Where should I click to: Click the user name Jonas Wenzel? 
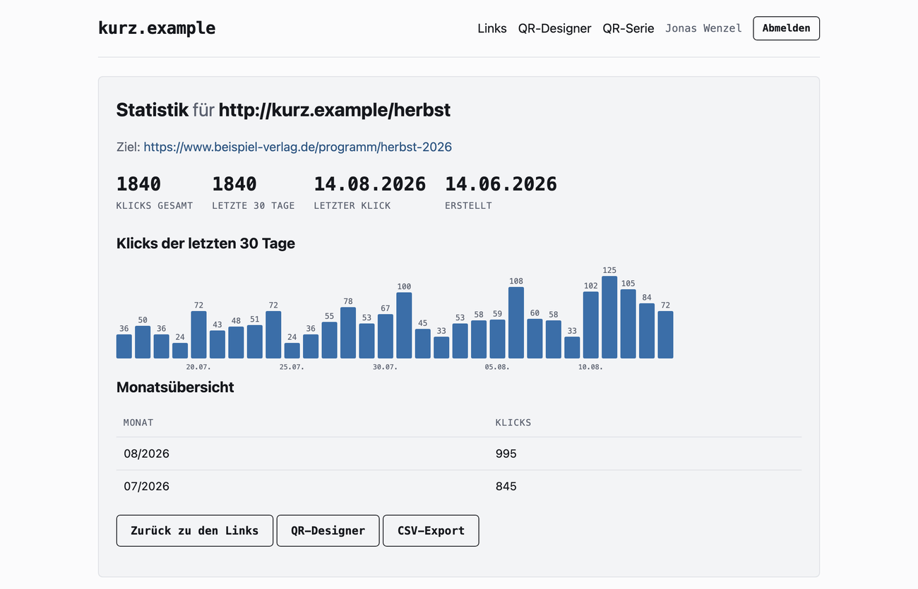tap(703, 28)
